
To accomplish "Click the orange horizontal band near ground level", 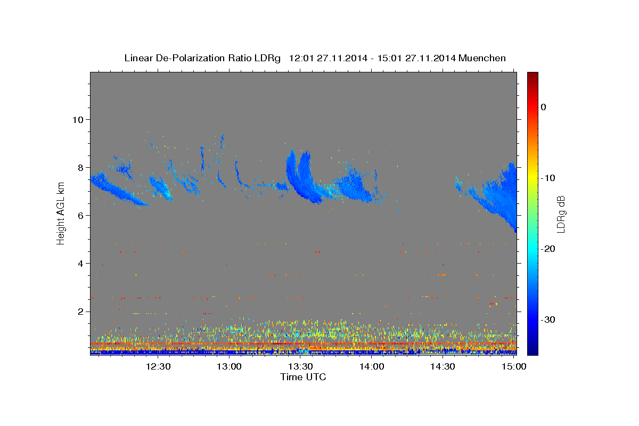I will [x=302, y=345].
